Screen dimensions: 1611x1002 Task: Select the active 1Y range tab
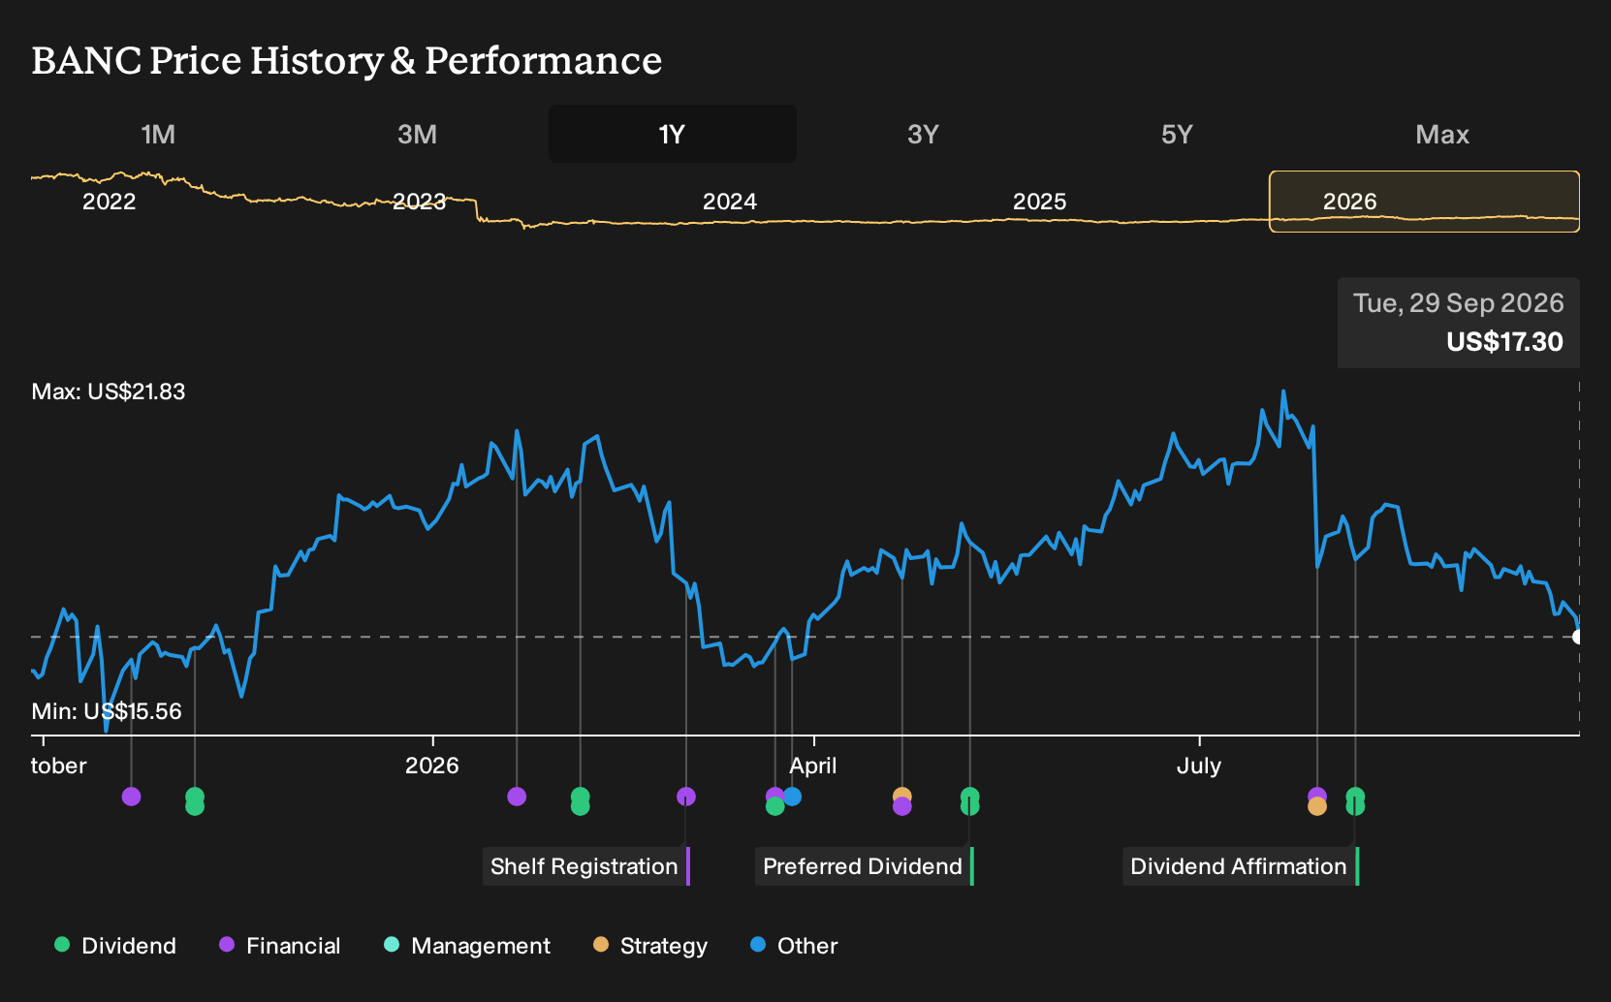tap(673, 135)
